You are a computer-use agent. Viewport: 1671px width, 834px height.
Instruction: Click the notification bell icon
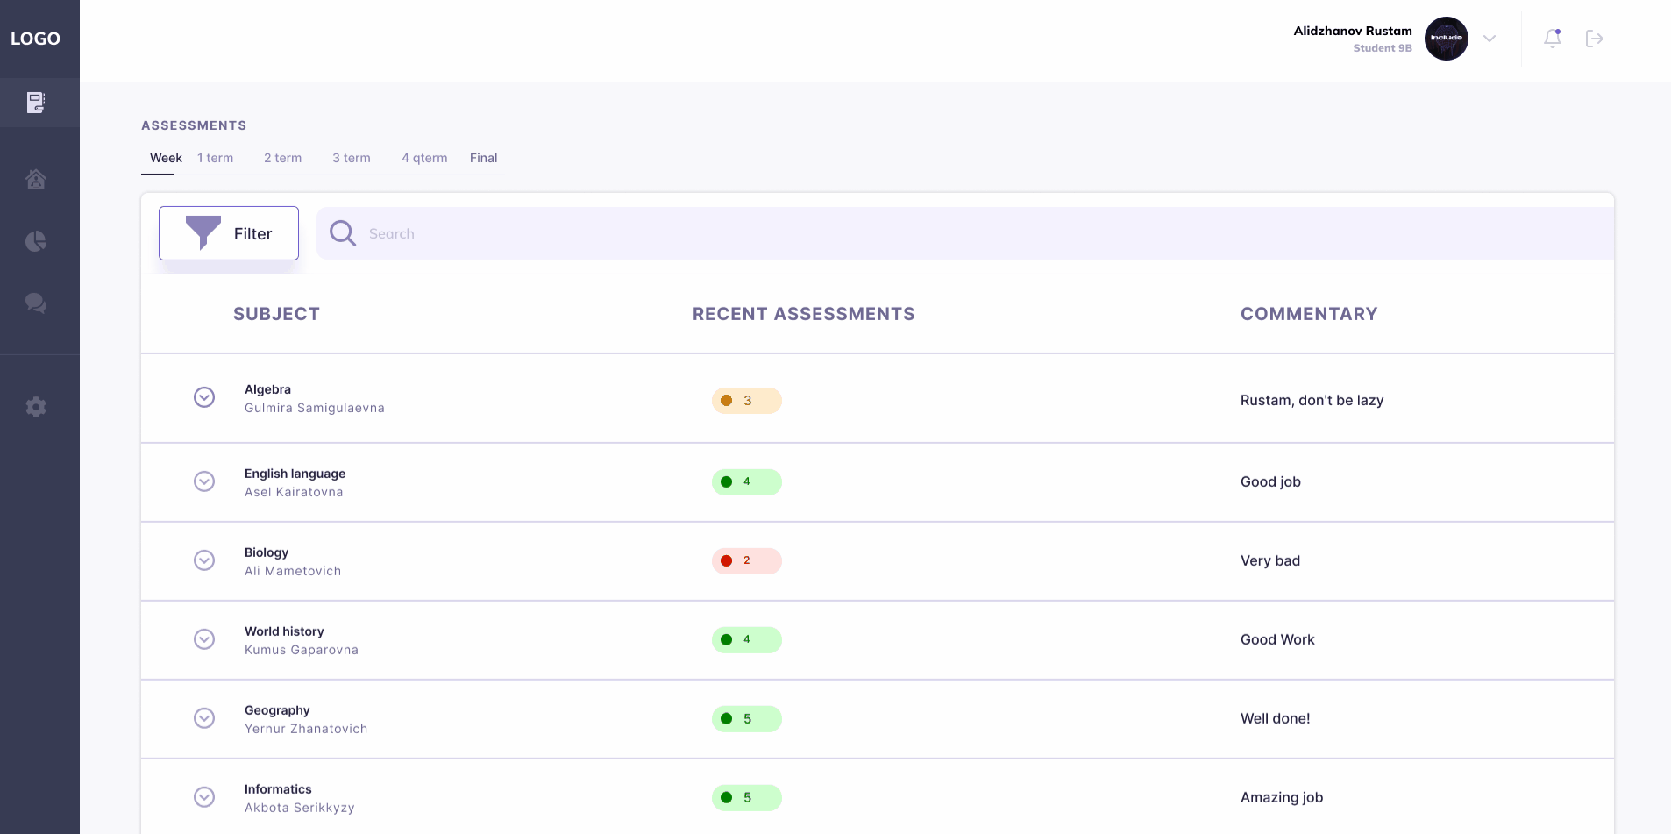point(1553,38)
